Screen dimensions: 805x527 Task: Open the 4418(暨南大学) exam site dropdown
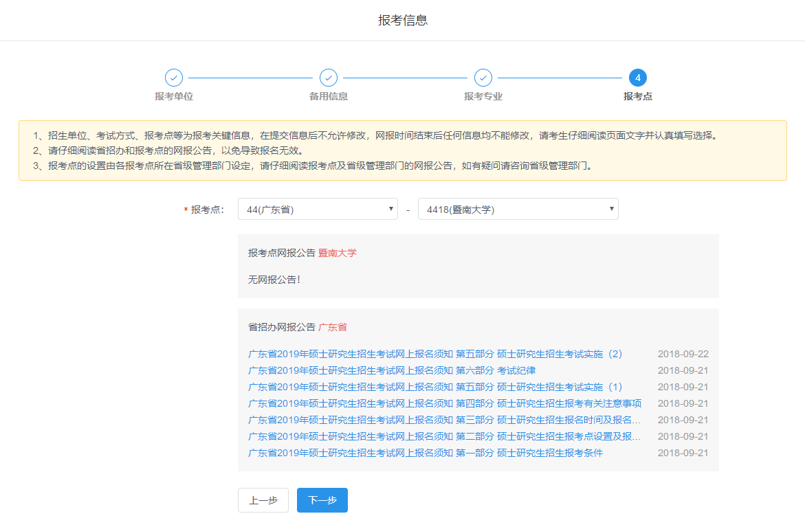point(518,210)
